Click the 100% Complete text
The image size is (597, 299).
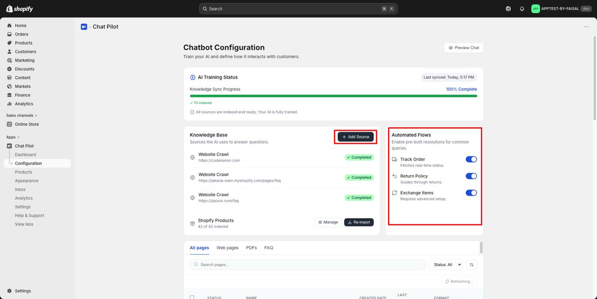(x=461, y=89)
